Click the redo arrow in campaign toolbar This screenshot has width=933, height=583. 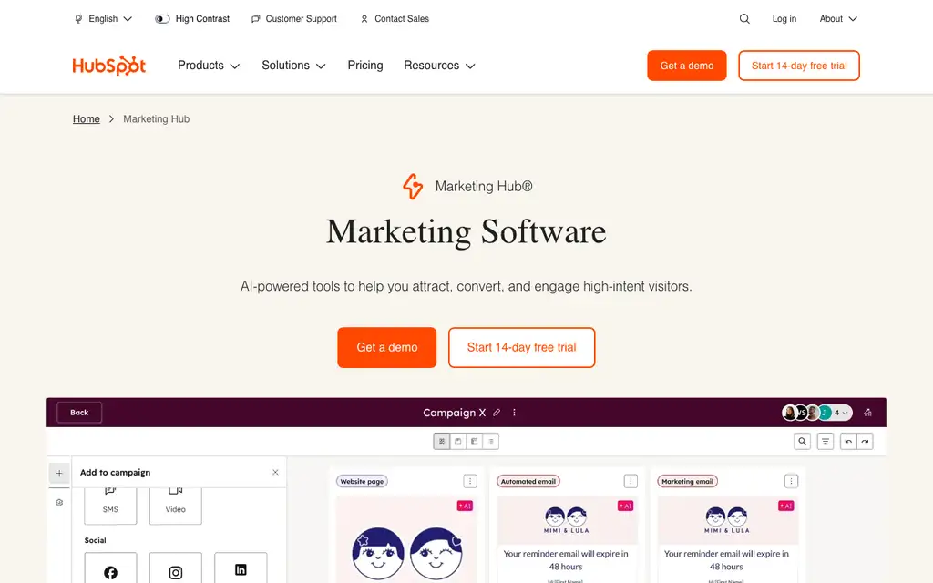click(x=866, y=442)
